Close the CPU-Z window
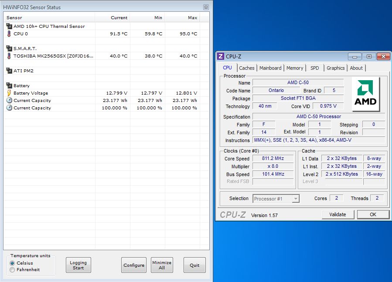 click(383, 57)
